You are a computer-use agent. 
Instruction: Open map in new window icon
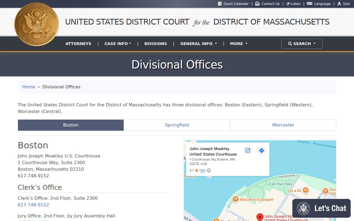248,150
